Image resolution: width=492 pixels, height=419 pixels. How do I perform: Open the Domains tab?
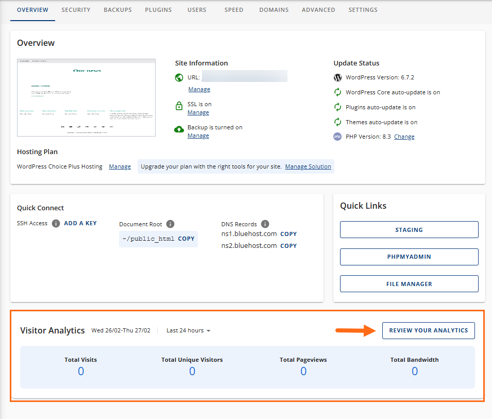pyautogui.click(x=274, y=10)
